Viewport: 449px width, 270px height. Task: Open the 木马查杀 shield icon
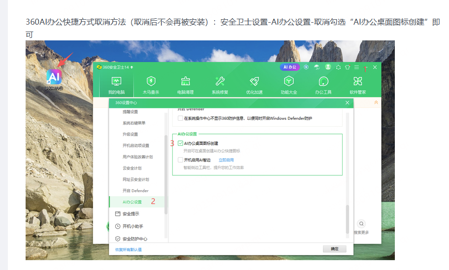[x=151, y=81]
